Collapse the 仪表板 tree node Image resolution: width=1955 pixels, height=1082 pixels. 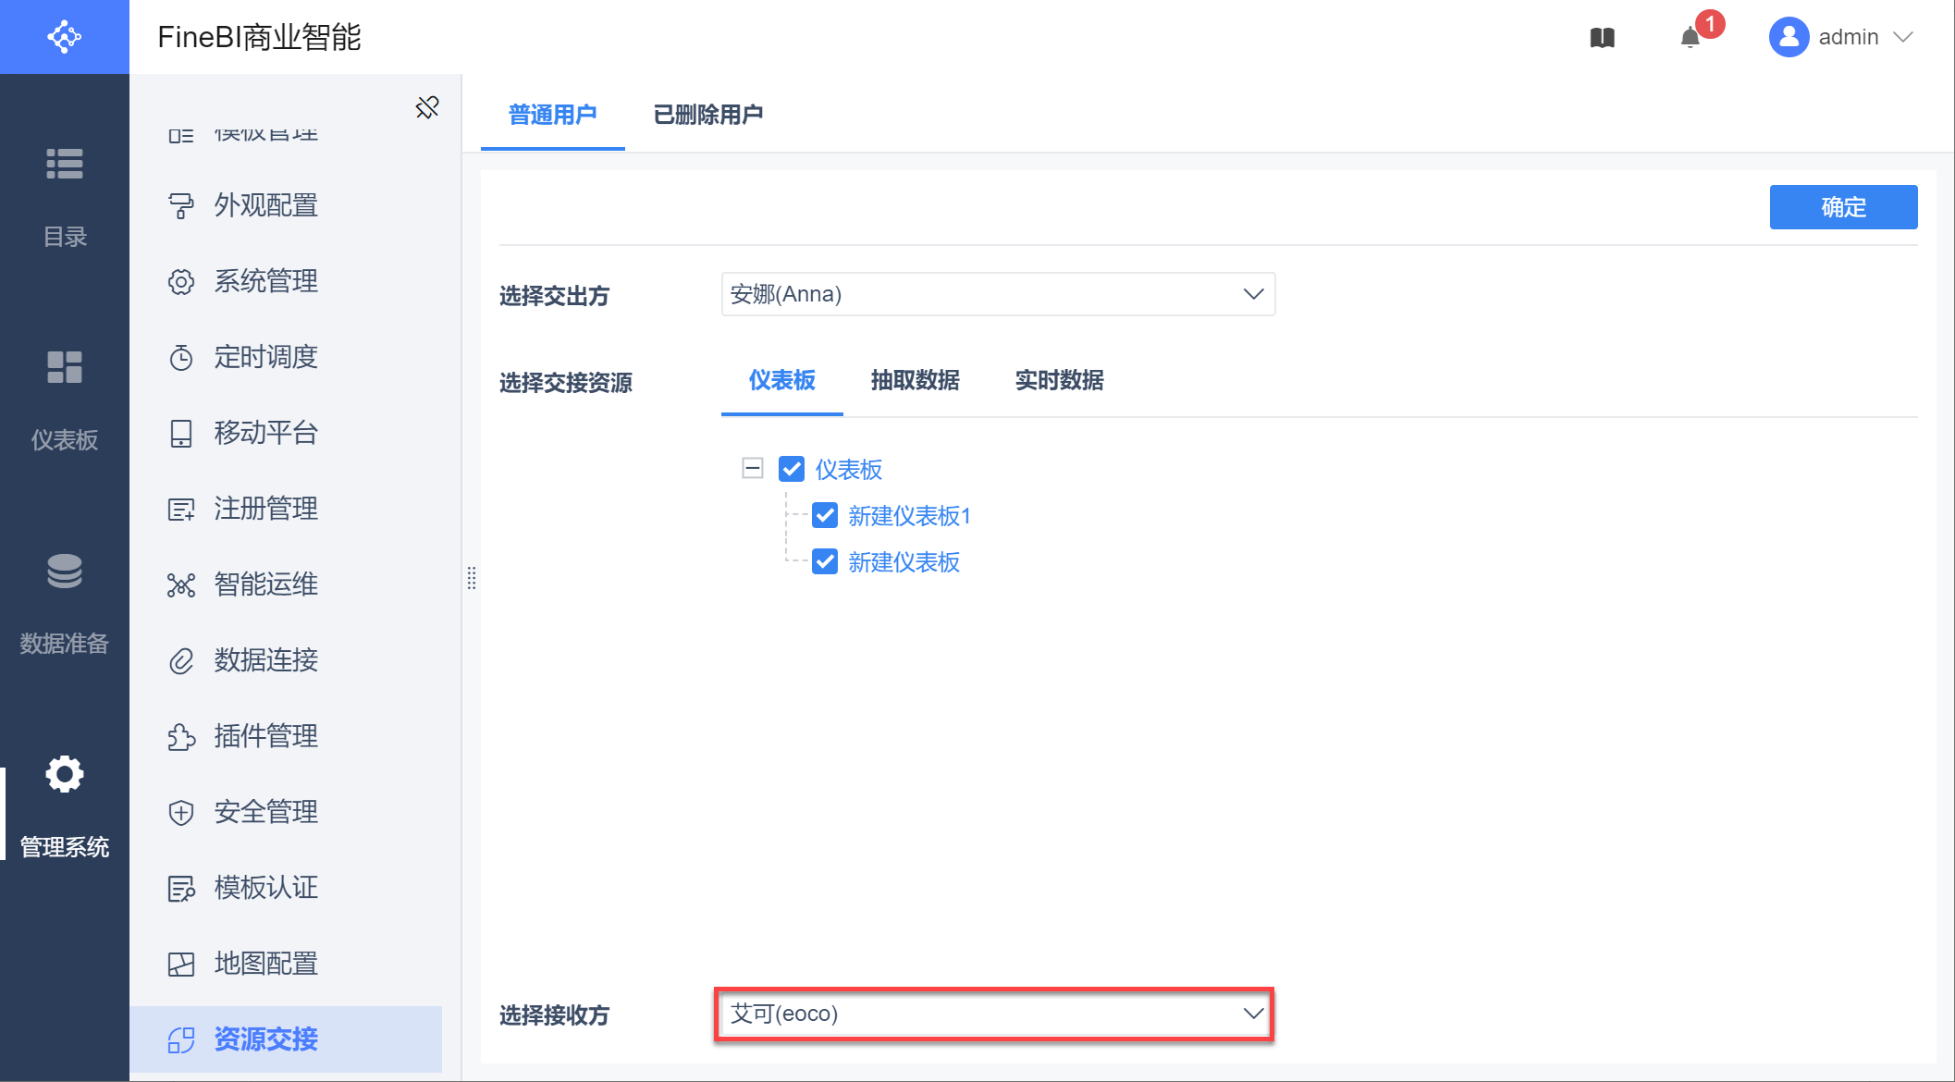[x=753, y=468]
